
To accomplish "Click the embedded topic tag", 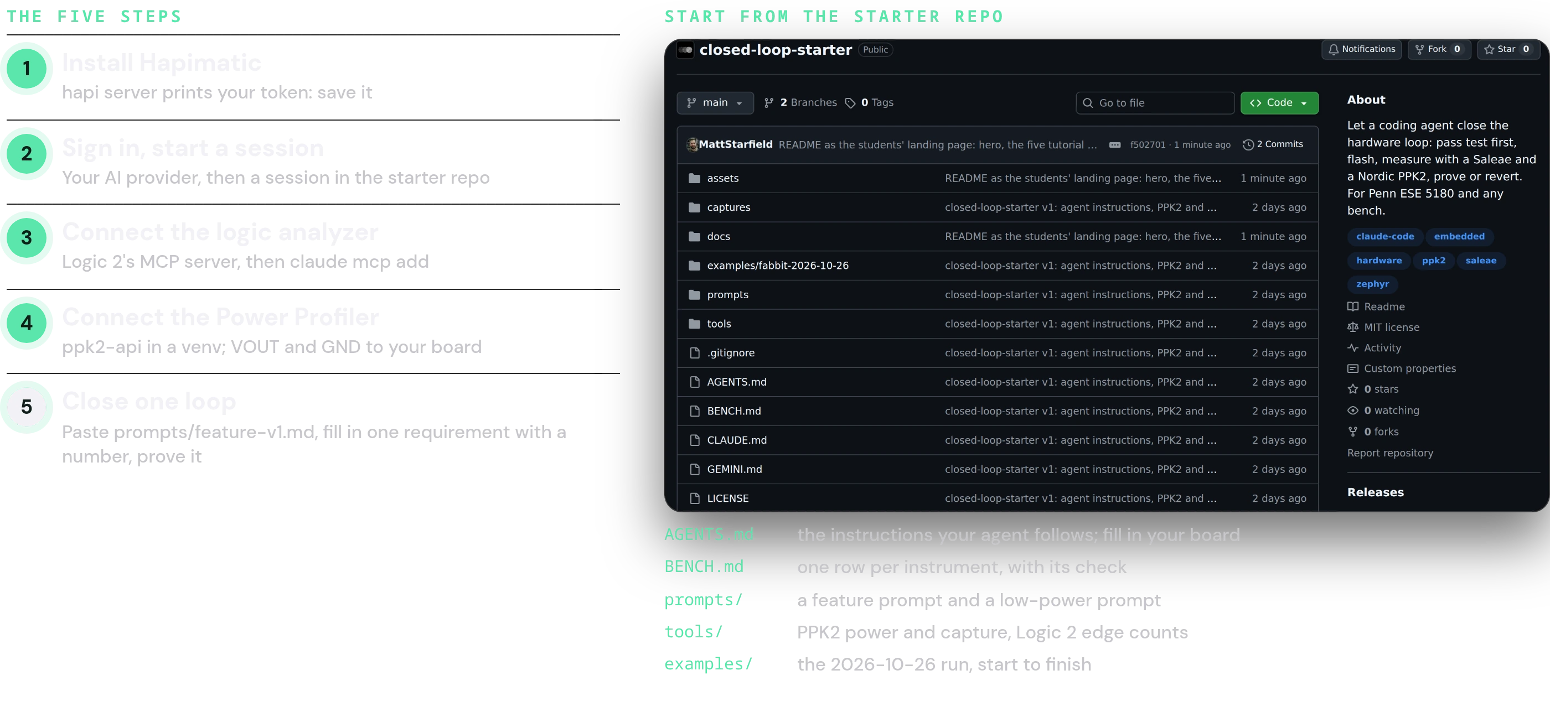I will tap(1459, 236).
